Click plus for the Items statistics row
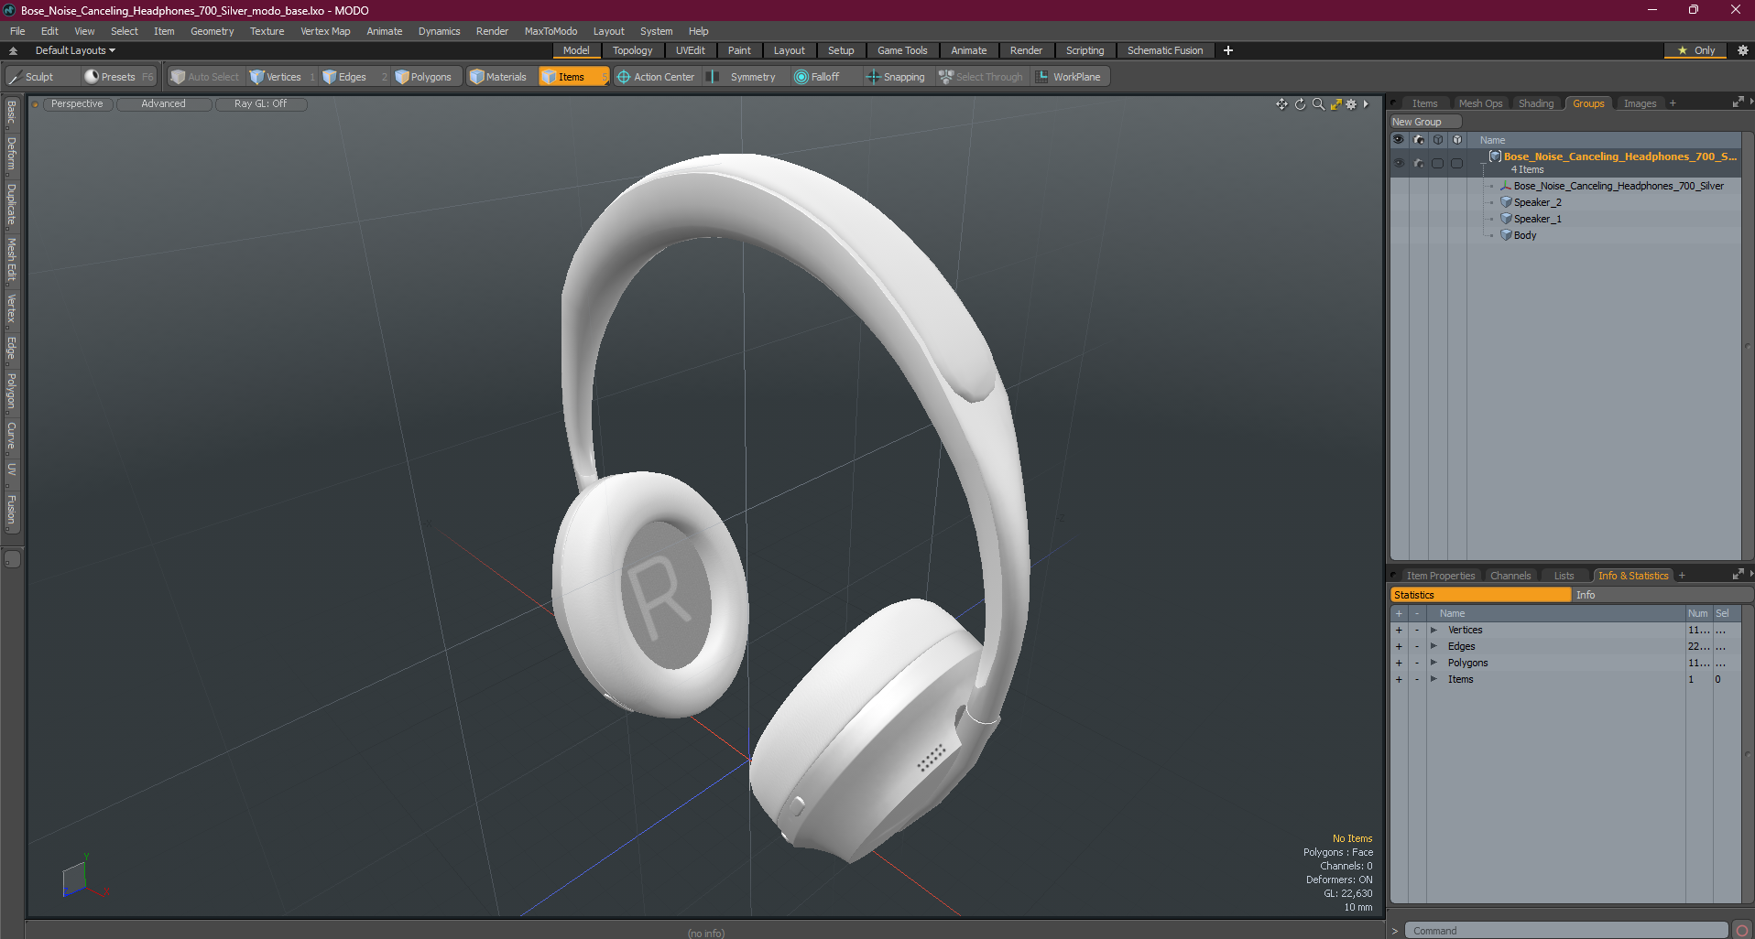Viewport: 1755px width, 939px height. coord(1399,679)
